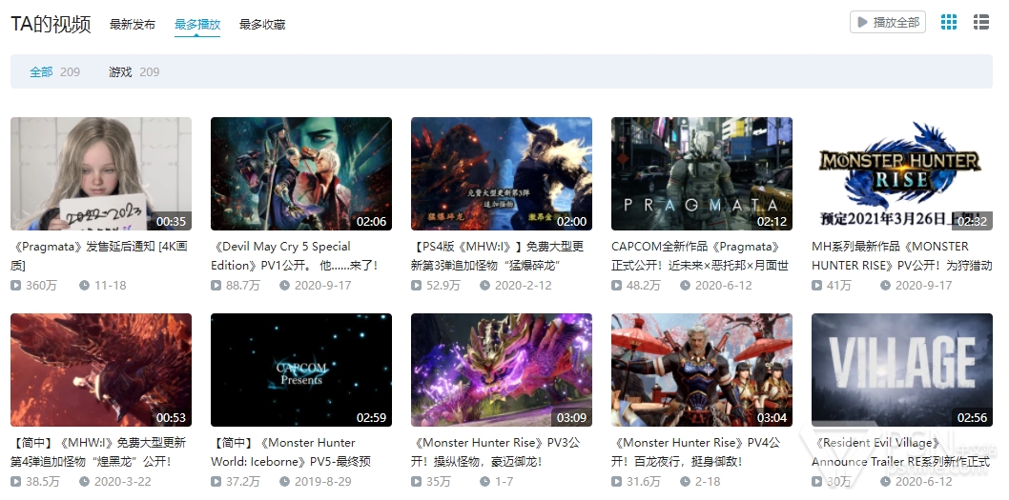This screenshot has height=500, width=1009.
Task: Open the CAPCOM Presents Iceborne thumbnail
Action: (x=300, y=370)
